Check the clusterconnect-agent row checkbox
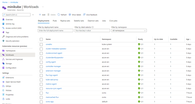Viewport: 195px width, 104px height. point(41,53)
